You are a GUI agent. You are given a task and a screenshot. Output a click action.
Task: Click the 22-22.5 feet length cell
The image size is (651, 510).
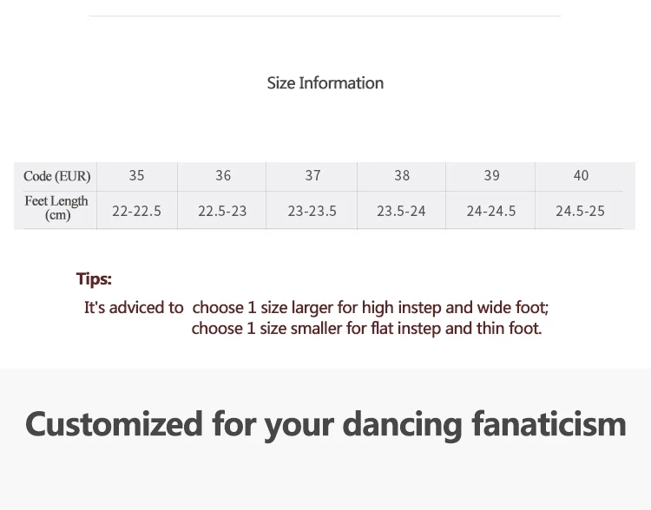point(136,211)
